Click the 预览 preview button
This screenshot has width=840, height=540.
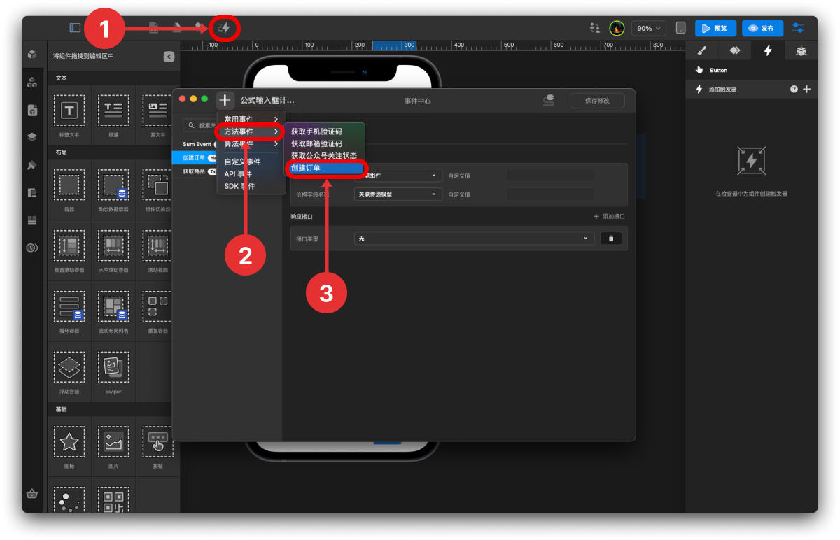click(715, 28)
